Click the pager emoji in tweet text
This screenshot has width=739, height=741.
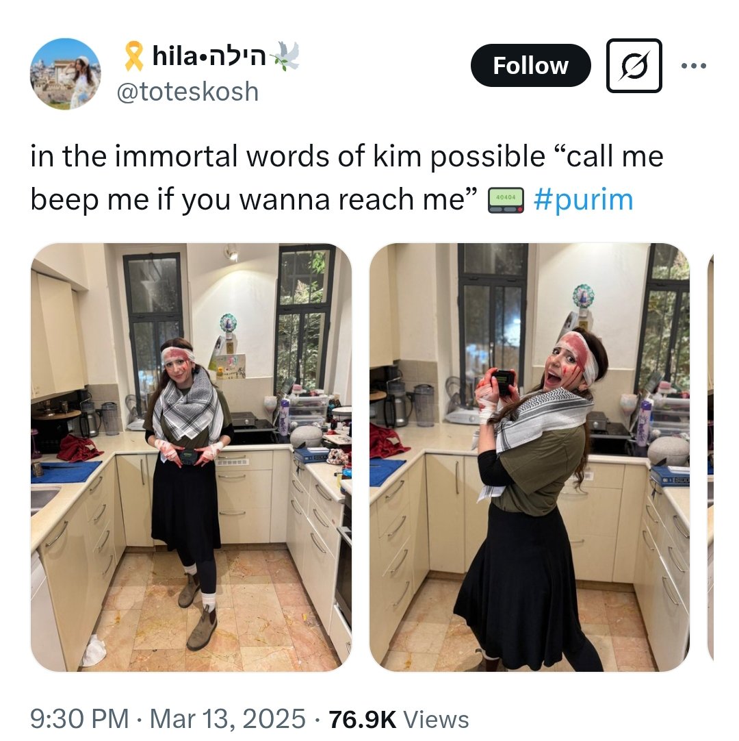click(505, 200)
